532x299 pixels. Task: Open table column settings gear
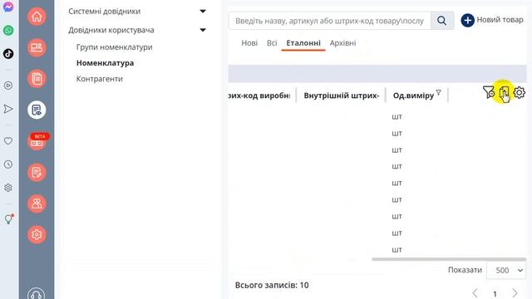pos(519,92)
